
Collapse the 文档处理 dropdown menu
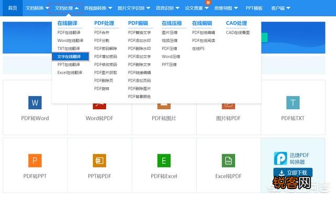tap(66, 8)
